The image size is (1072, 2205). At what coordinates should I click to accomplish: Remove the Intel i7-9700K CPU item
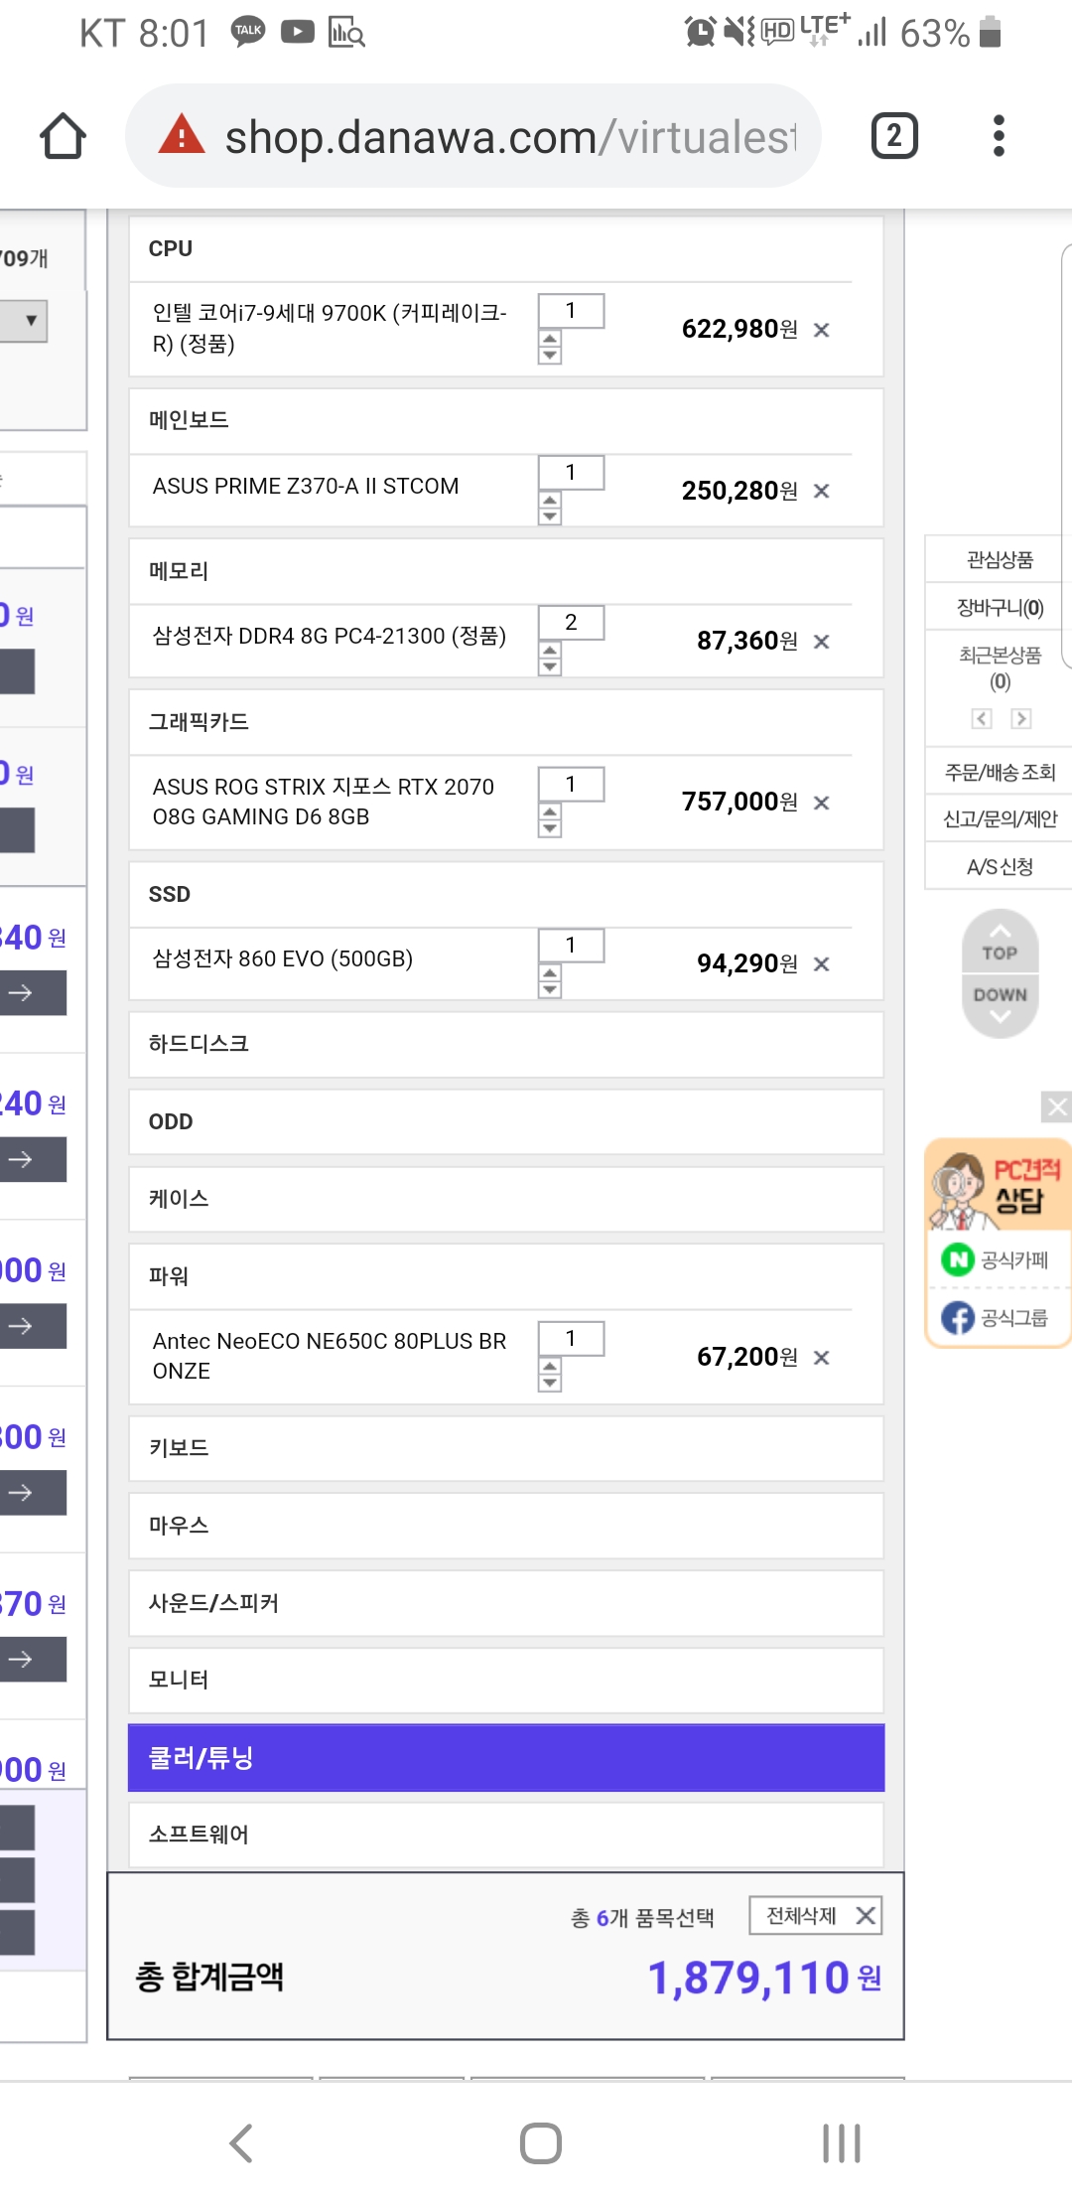822,330
